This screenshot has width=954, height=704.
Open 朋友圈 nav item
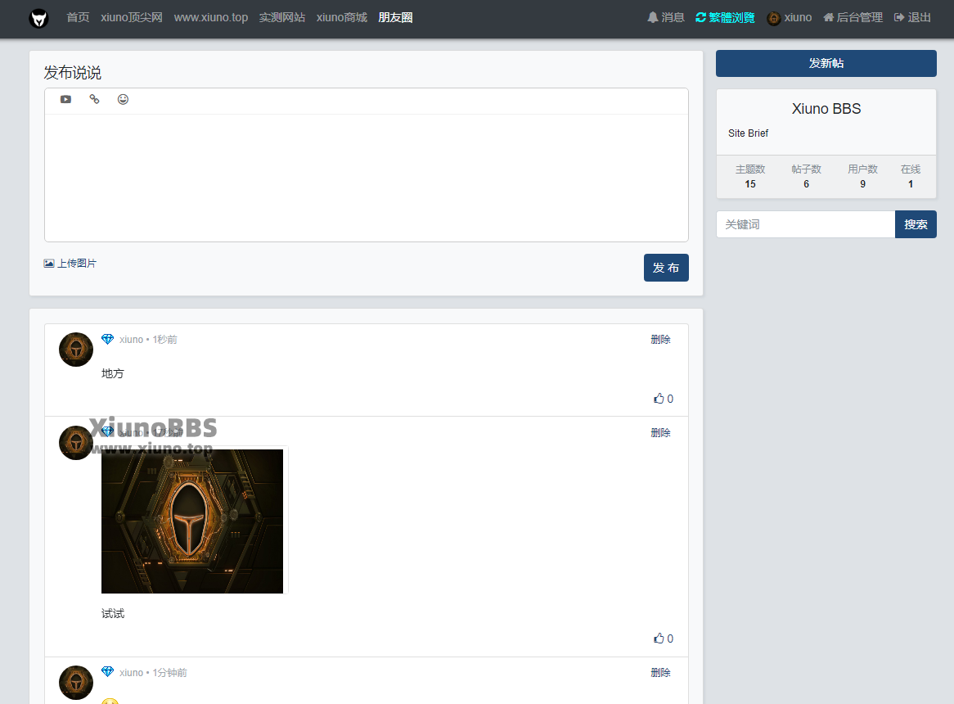click(x=395, y=18)
